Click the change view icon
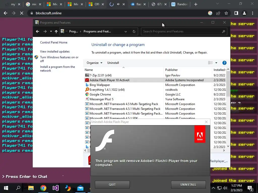The image size is (258, 193). pos(210,63)
